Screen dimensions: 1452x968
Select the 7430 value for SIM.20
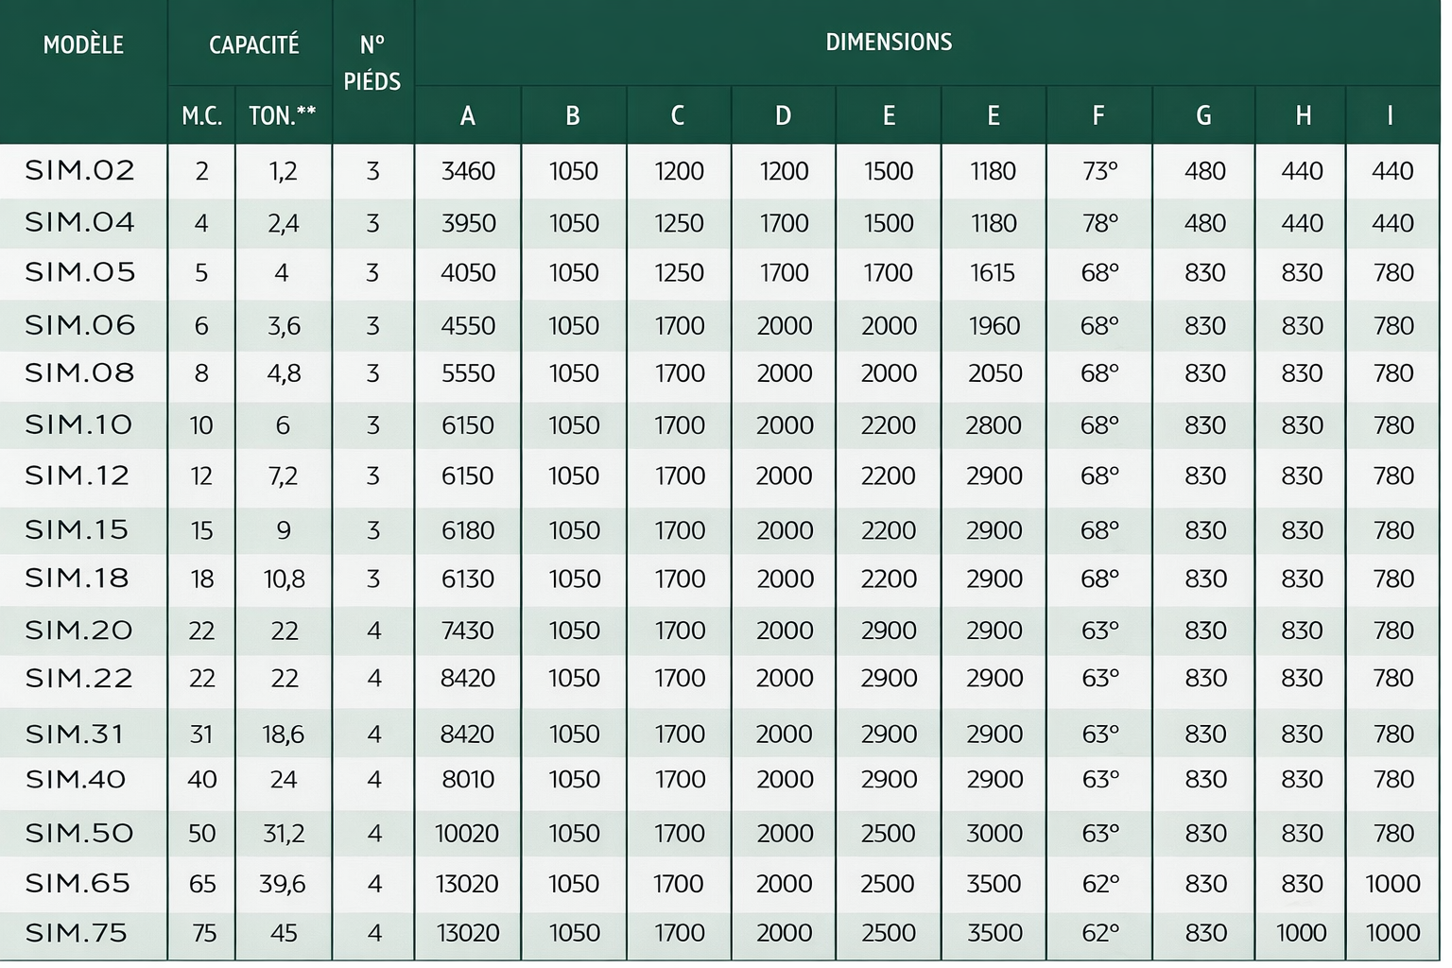tap(468, 631)
